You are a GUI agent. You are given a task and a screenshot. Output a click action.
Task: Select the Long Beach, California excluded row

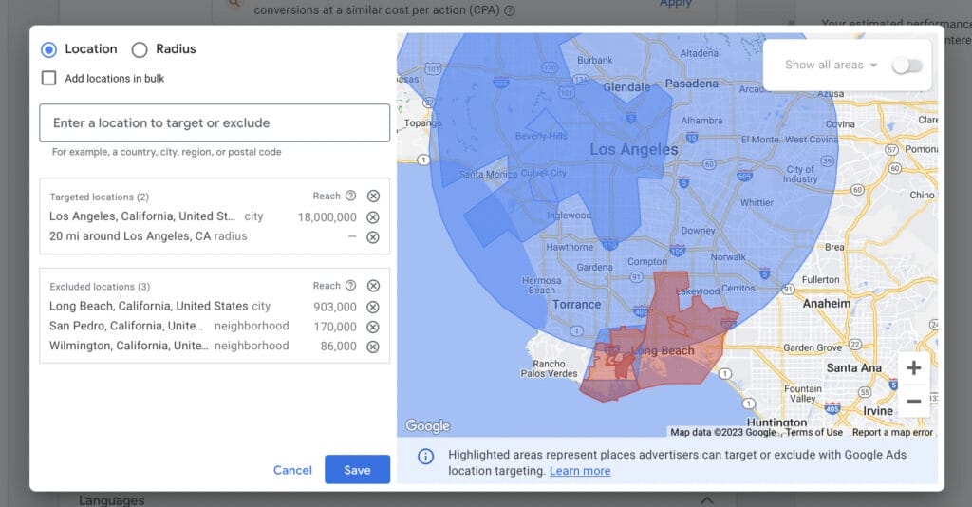tap(215, 306)
